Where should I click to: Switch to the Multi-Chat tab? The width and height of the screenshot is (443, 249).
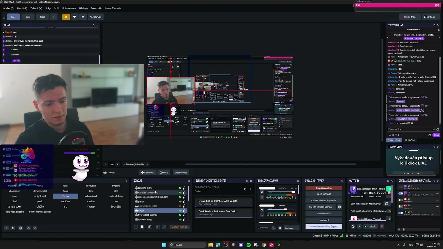(x=410, y=140)
